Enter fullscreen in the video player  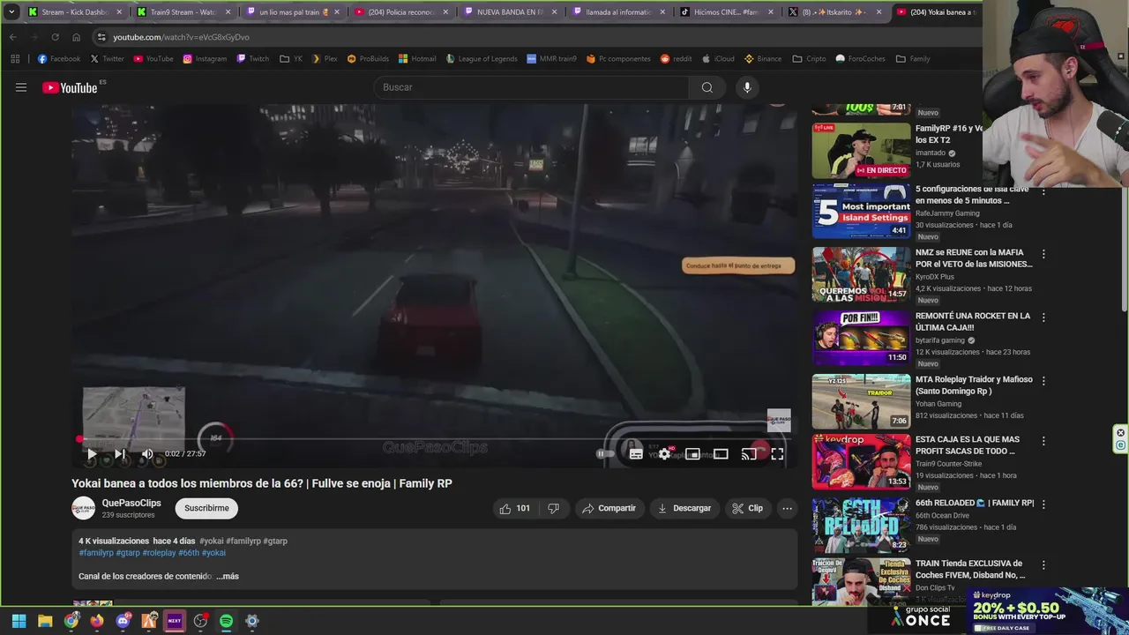click(x=777, y=454)
